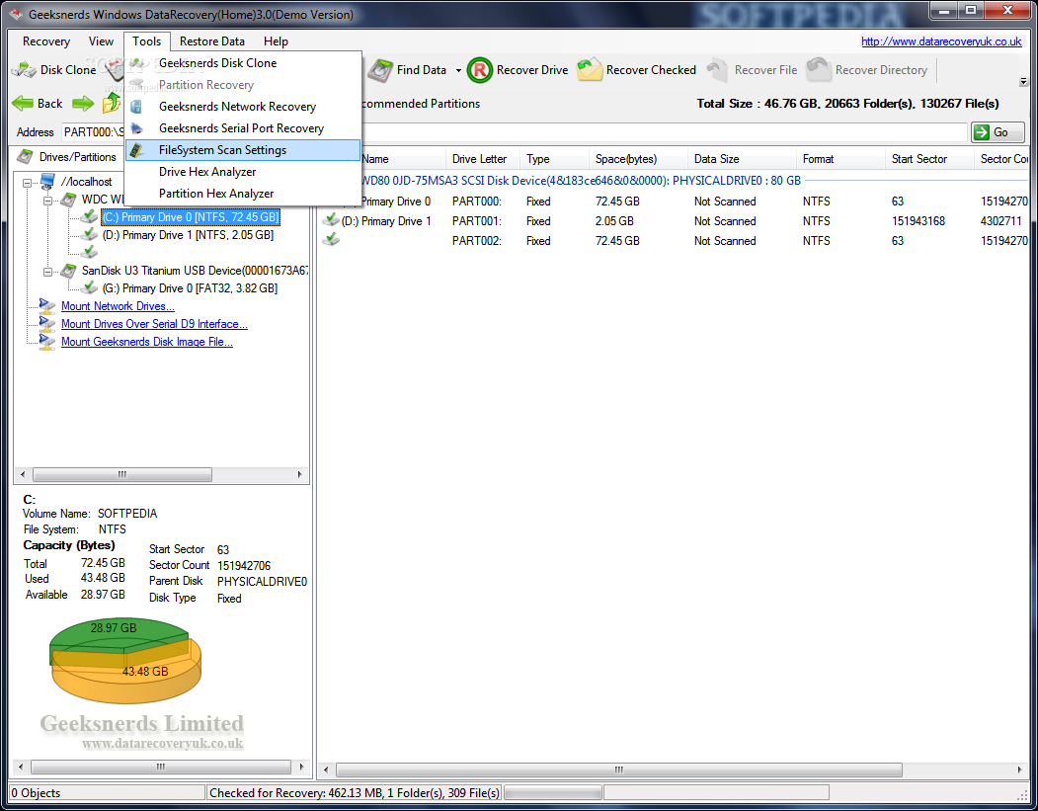
Task: Click Mount Drives Over Serial D9 Interface link
Action: [x=154, y=324]
